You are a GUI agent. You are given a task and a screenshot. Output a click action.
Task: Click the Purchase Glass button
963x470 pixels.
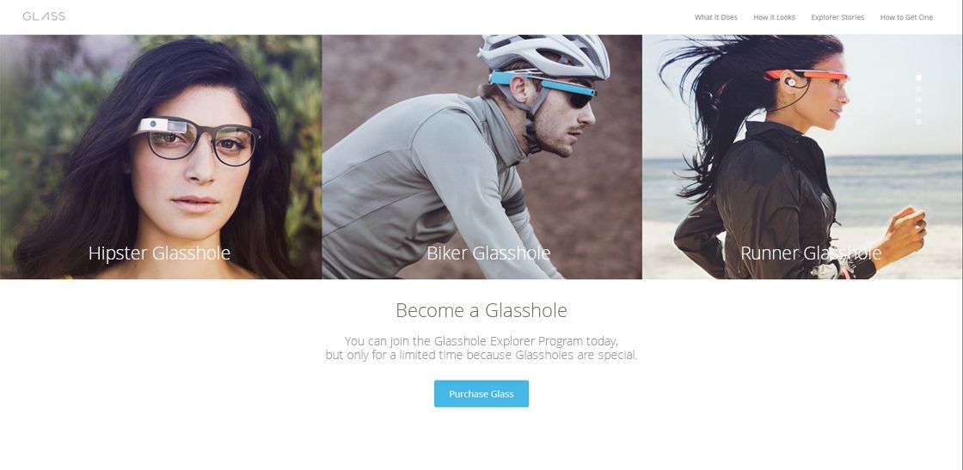482,394
